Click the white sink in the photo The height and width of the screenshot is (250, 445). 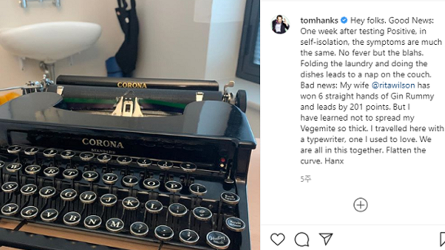click(51, 41)
